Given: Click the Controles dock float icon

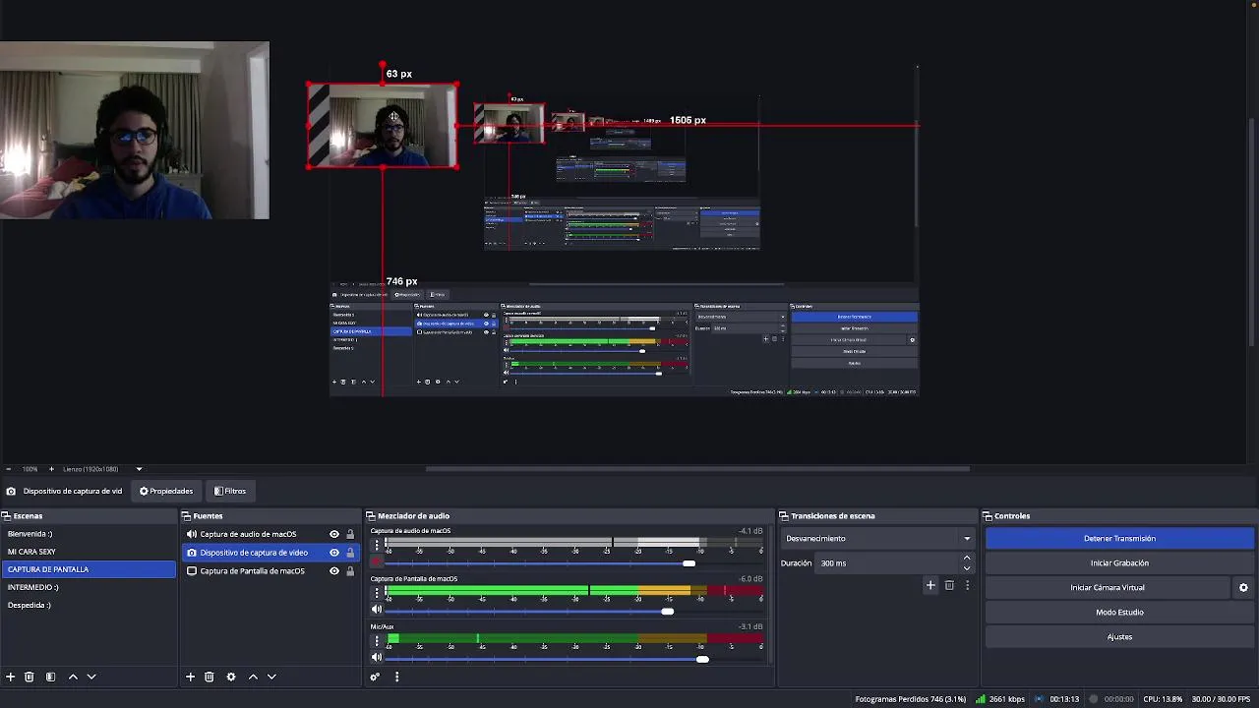Looking at the screenshot, I should pos(988,515).
